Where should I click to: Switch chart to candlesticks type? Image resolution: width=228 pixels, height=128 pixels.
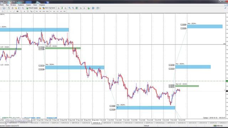point(62,8)
